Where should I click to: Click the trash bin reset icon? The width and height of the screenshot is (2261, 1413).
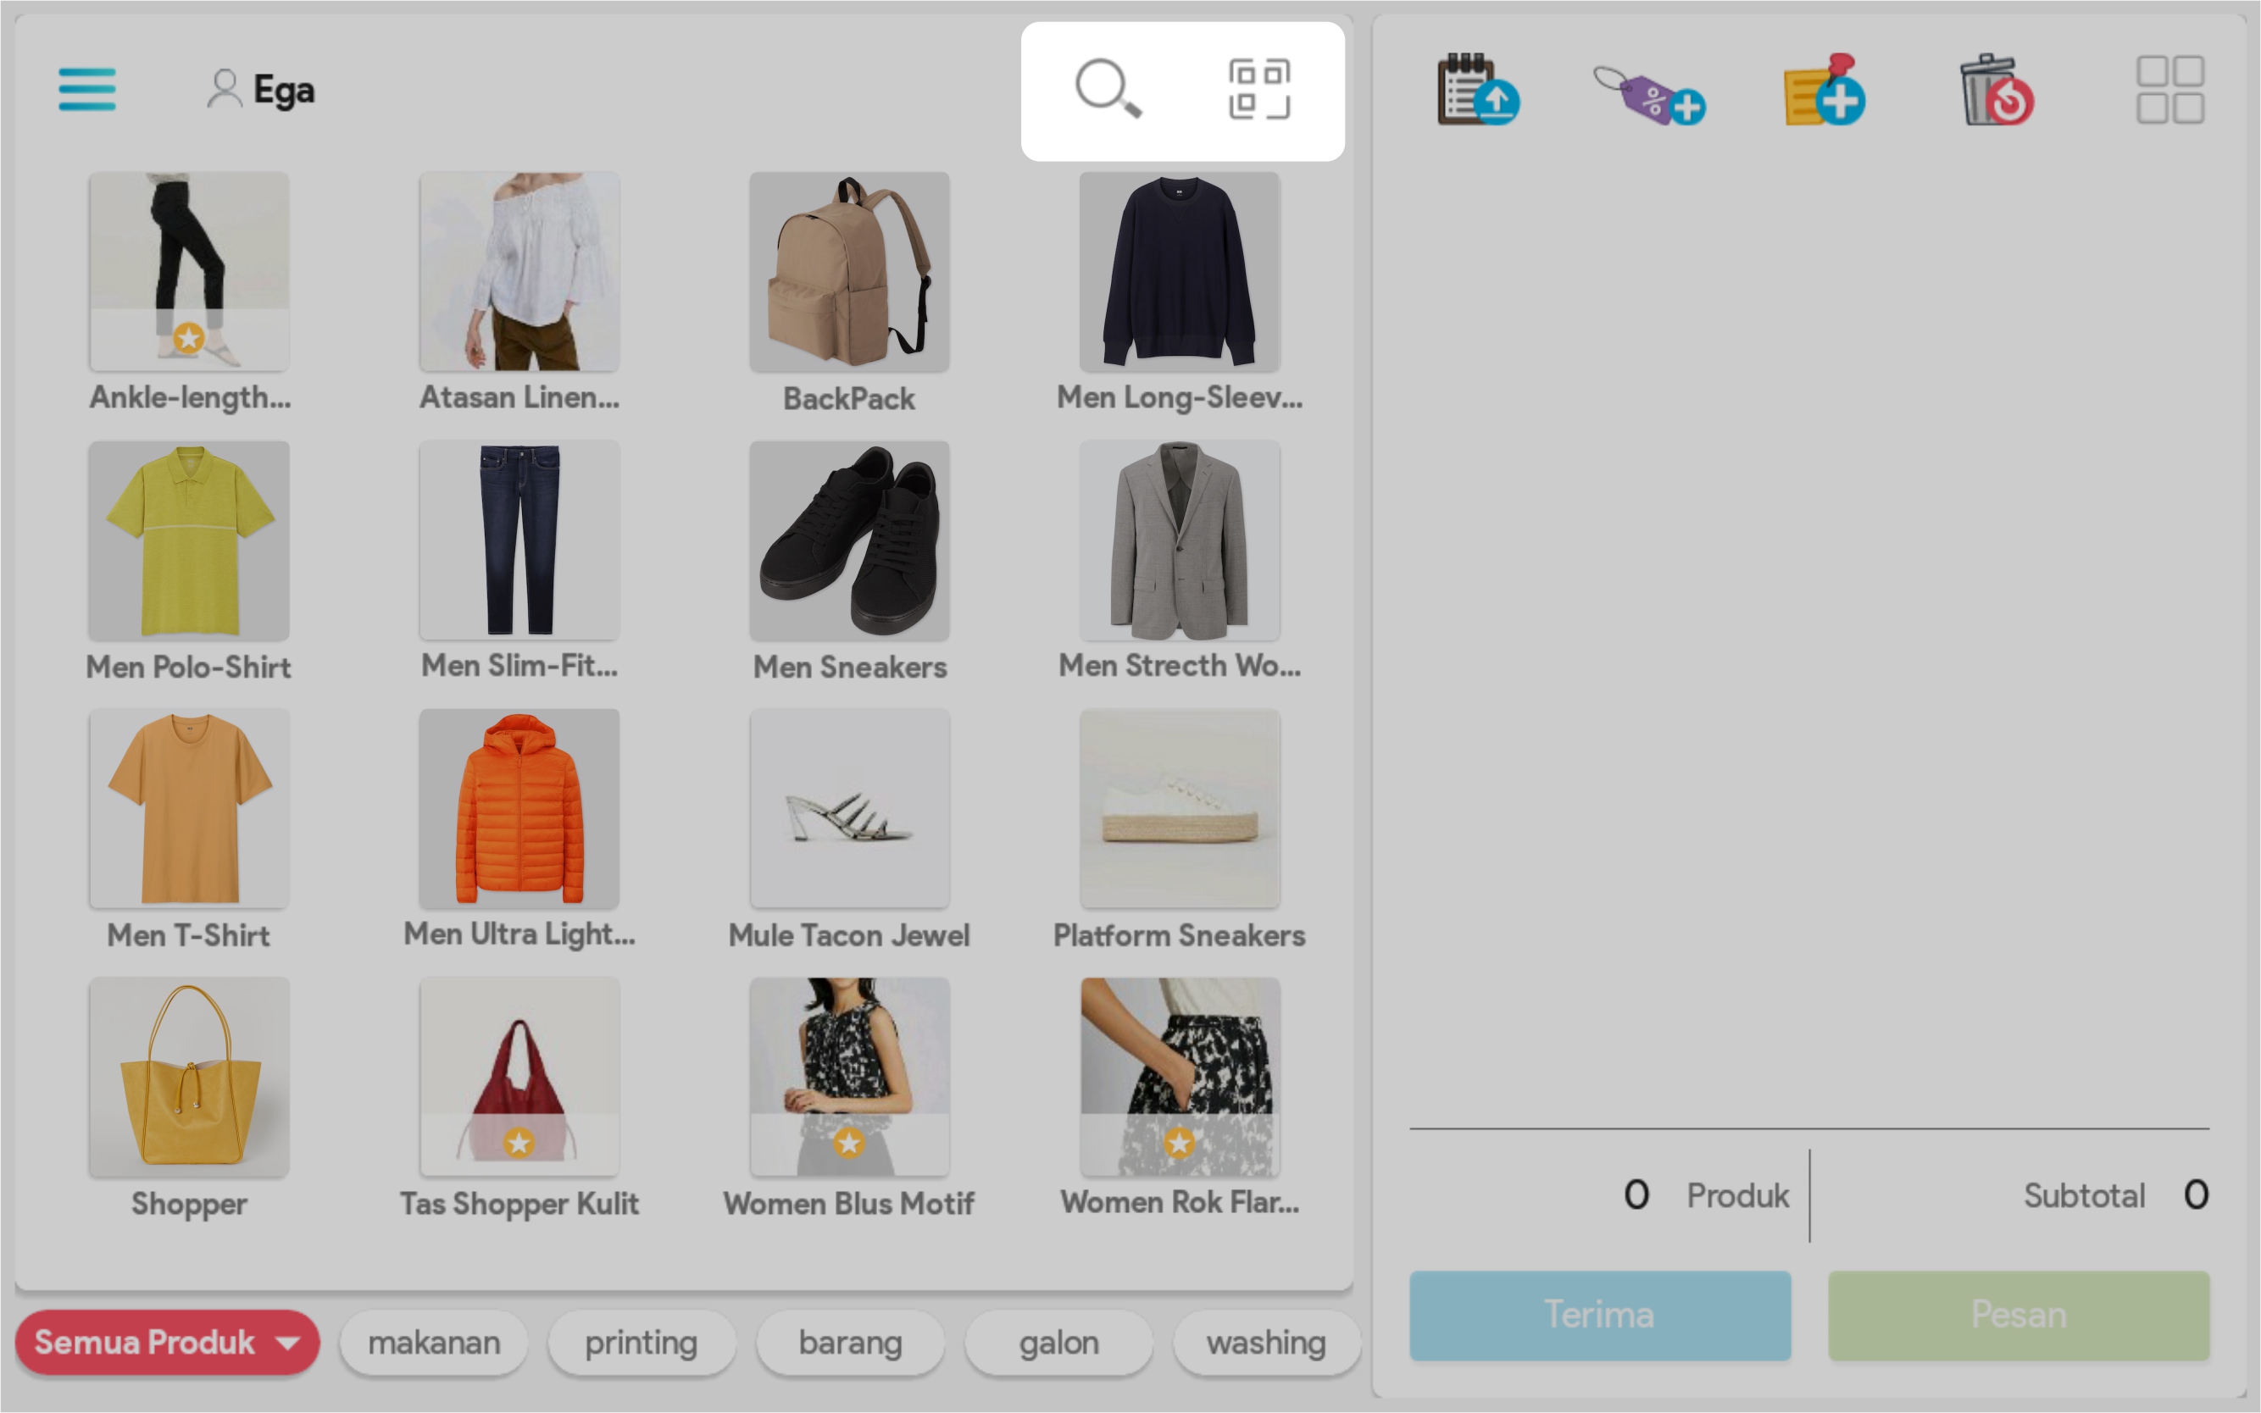(x=1997, y=91)
